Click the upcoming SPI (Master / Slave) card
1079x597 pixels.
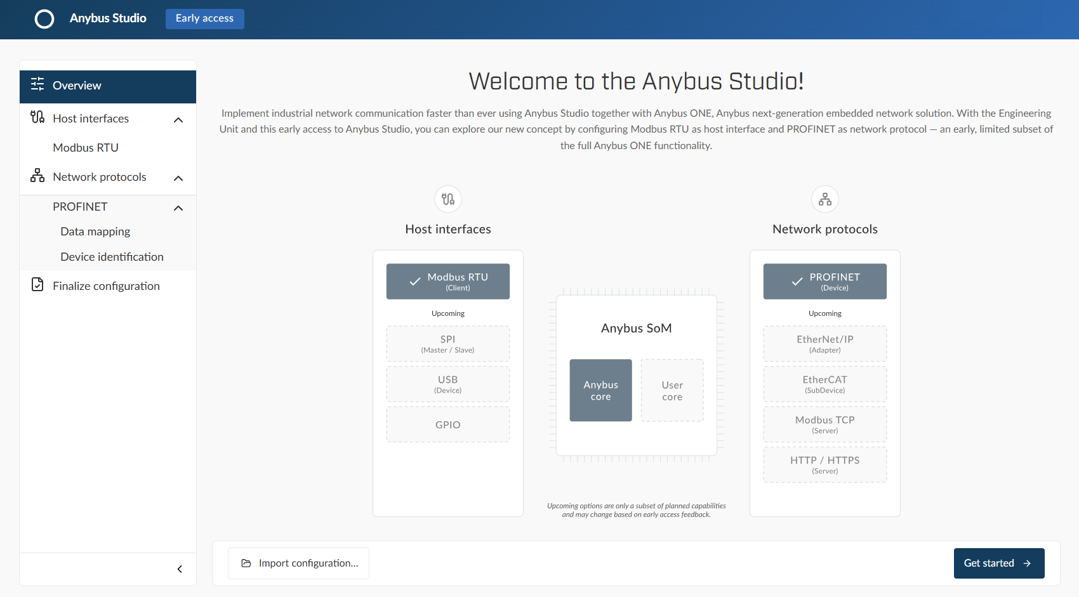tap(448, 344)
